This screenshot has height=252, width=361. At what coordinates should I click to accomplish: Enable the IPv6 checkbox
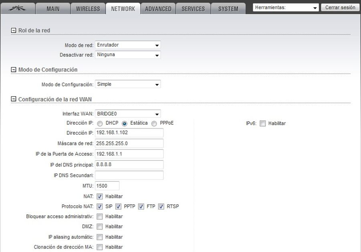[263, 124]
